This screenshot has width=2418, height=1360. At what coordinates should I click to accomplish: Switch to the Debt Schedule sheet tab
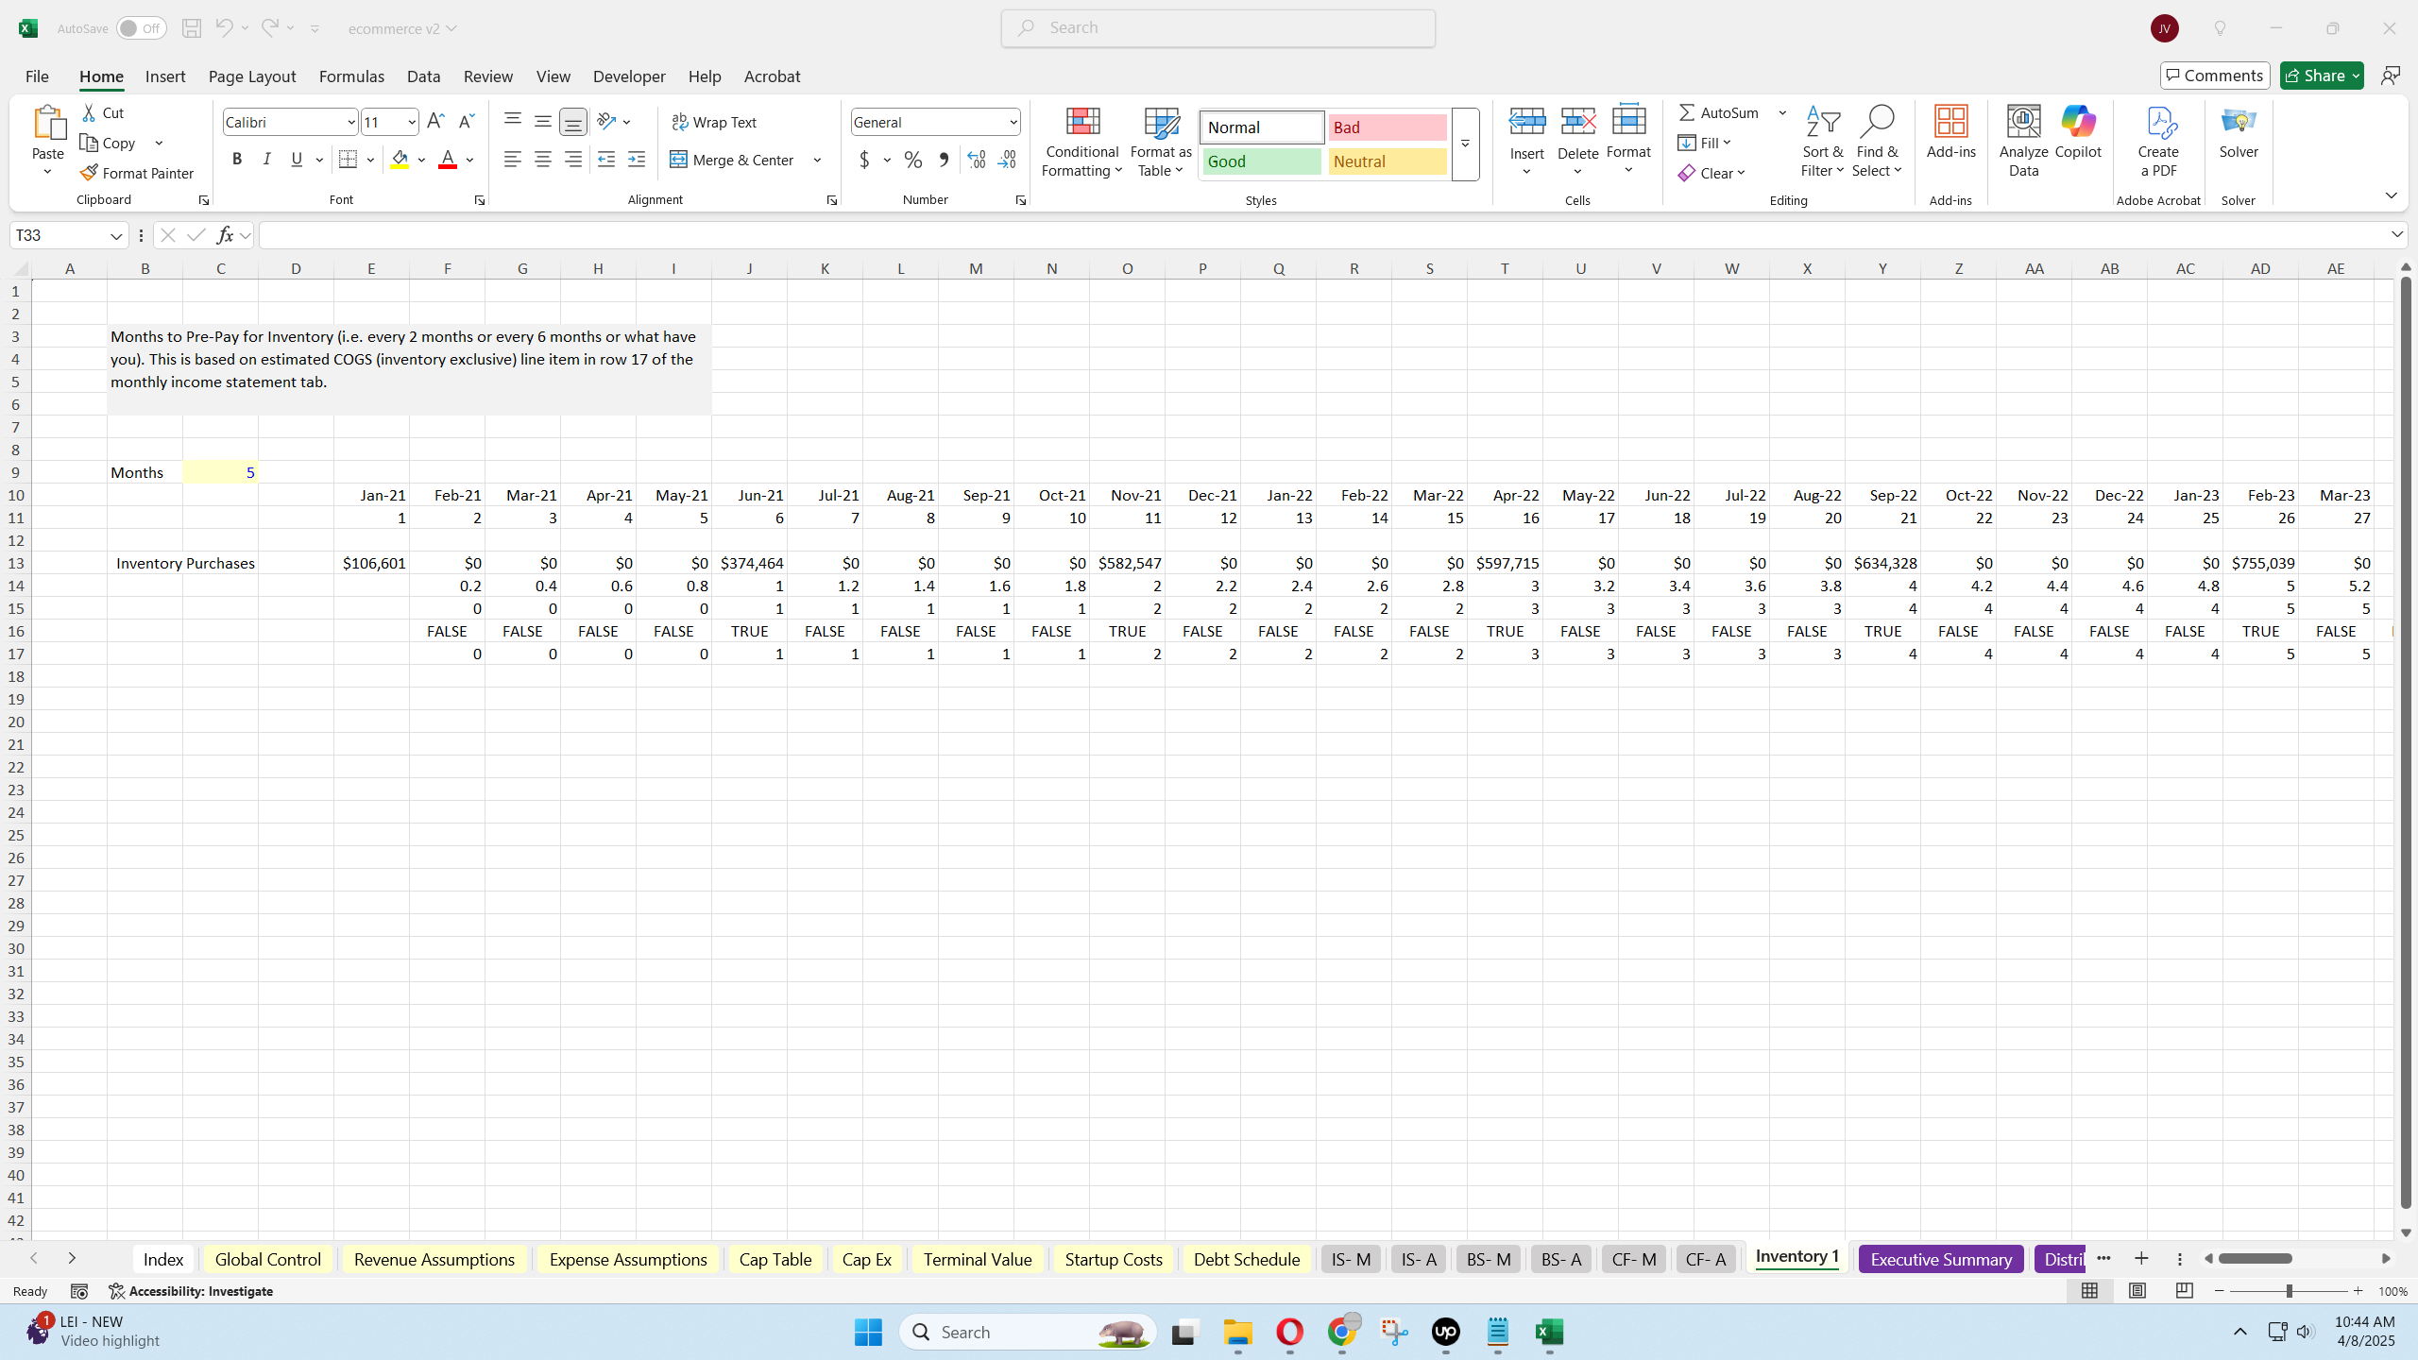1246,1259
